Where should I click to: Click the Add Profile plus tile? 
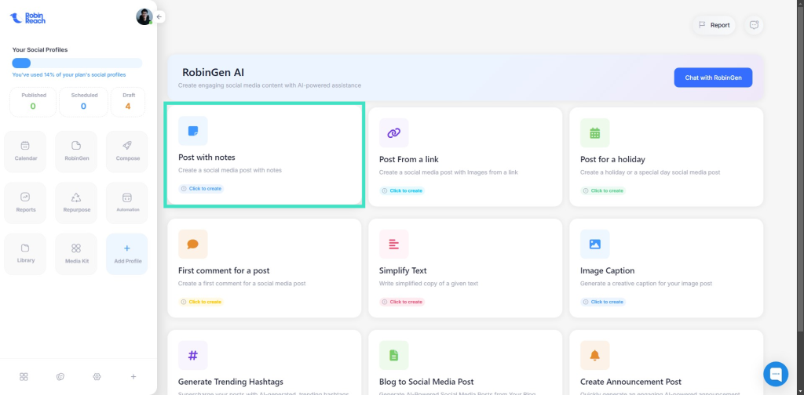click(127, 254)
